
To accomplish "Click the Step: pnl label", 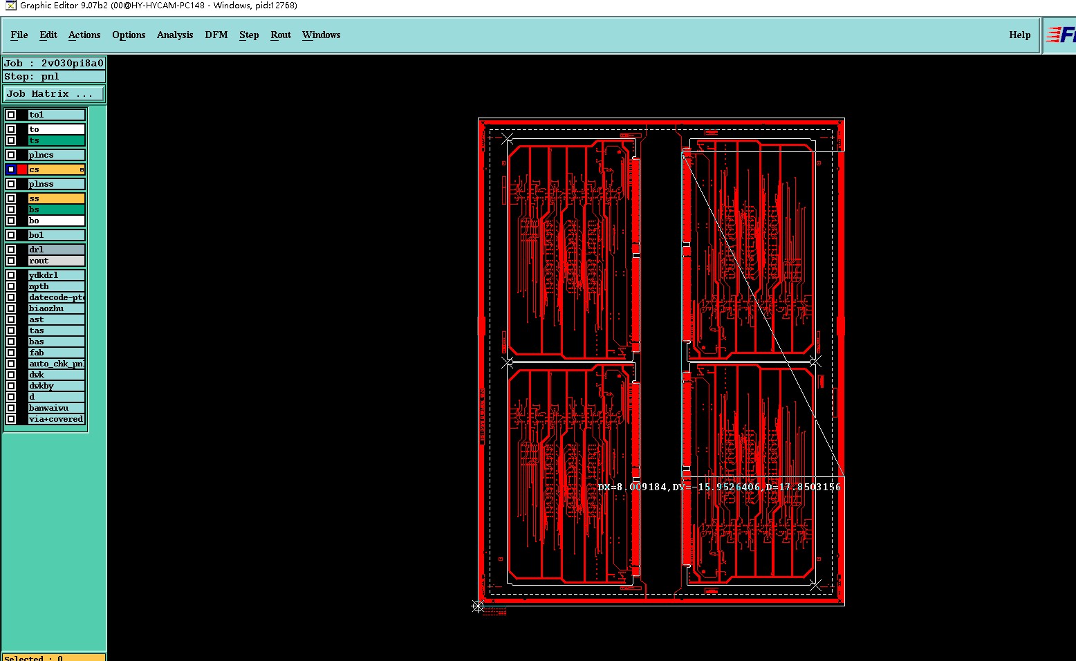I will pos(54,76).
